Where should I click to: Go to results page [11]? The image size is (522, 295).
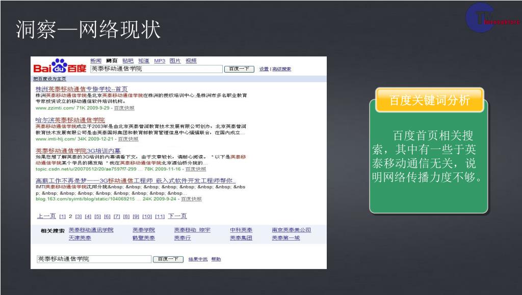(x=160, y=217)
